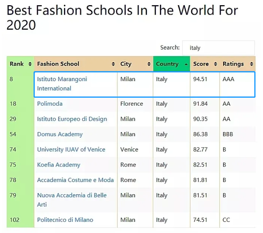Select rank cell 18
Screen dimensions: 263x233
coord(20,104)
